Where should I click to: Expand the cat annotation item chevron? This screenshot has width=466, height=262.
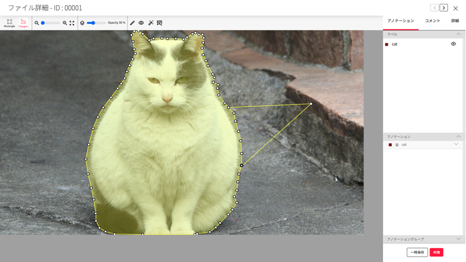[x=456, y=144]
